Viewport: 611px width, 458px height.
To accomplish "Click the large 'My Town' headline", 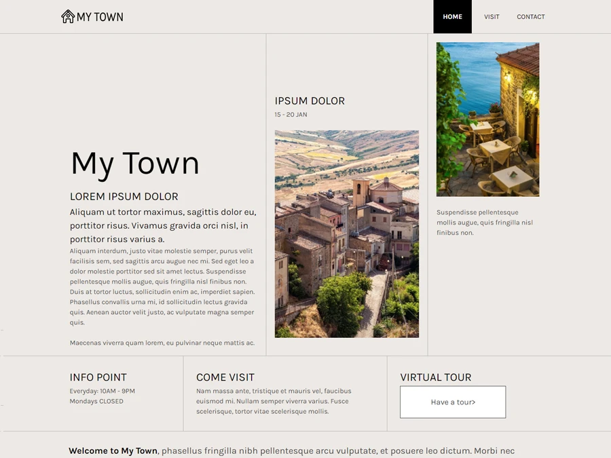I will 135,164.
